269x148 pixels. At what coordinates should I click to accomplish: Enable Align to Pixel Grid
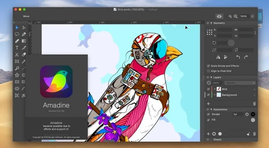click(208, 71)
